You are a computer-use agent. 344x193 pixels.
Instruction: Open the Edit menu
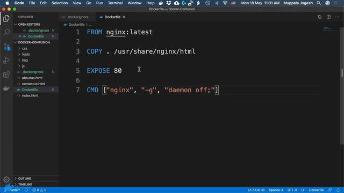pyautogui.click(x=43, y=3)
